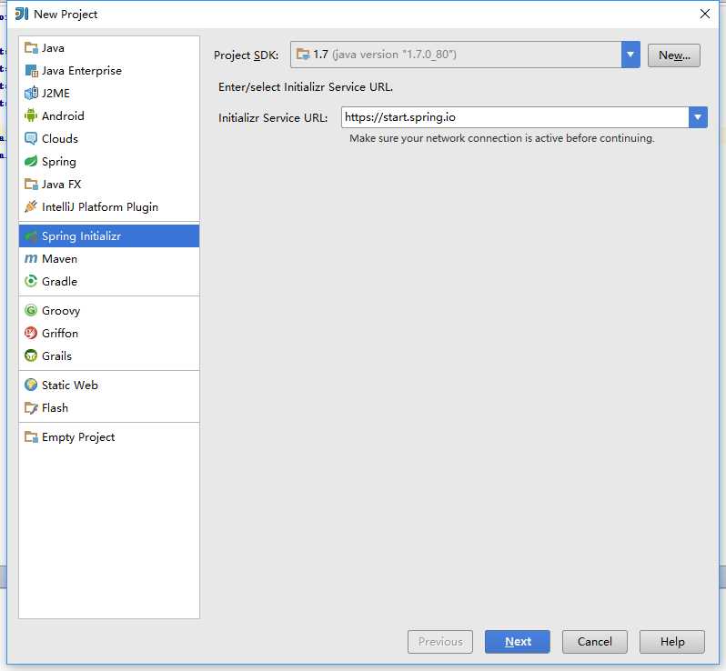Image resolution: width=726 pixels, height=671 pixels.
Task: Choose Clouds from project list
Action: [109, 138]
